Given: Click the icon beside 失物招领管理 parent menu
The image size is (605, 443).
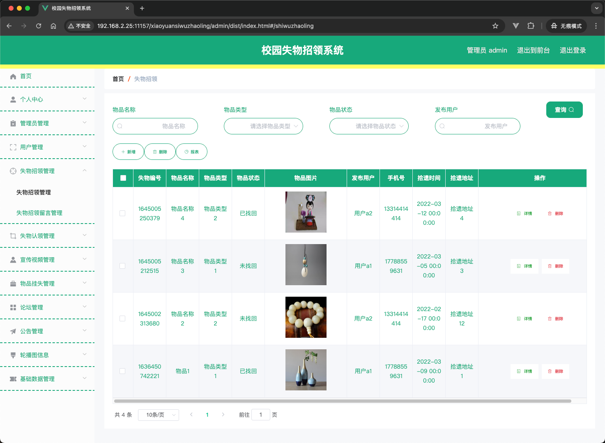Looking at the screenshot, I should [x=13, y=171].
